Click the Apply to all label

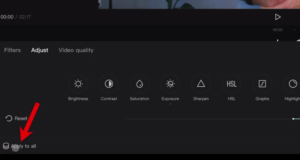[24, 146]
